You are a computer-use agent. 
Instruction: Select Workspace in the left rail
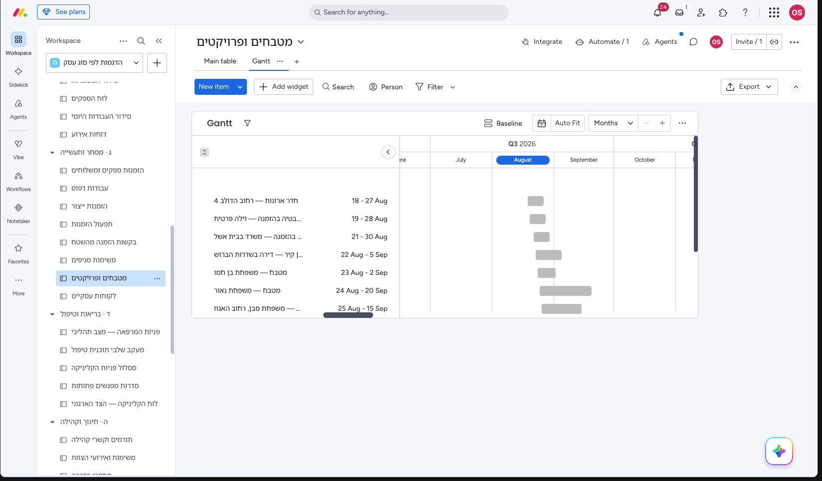click(18, 44)
